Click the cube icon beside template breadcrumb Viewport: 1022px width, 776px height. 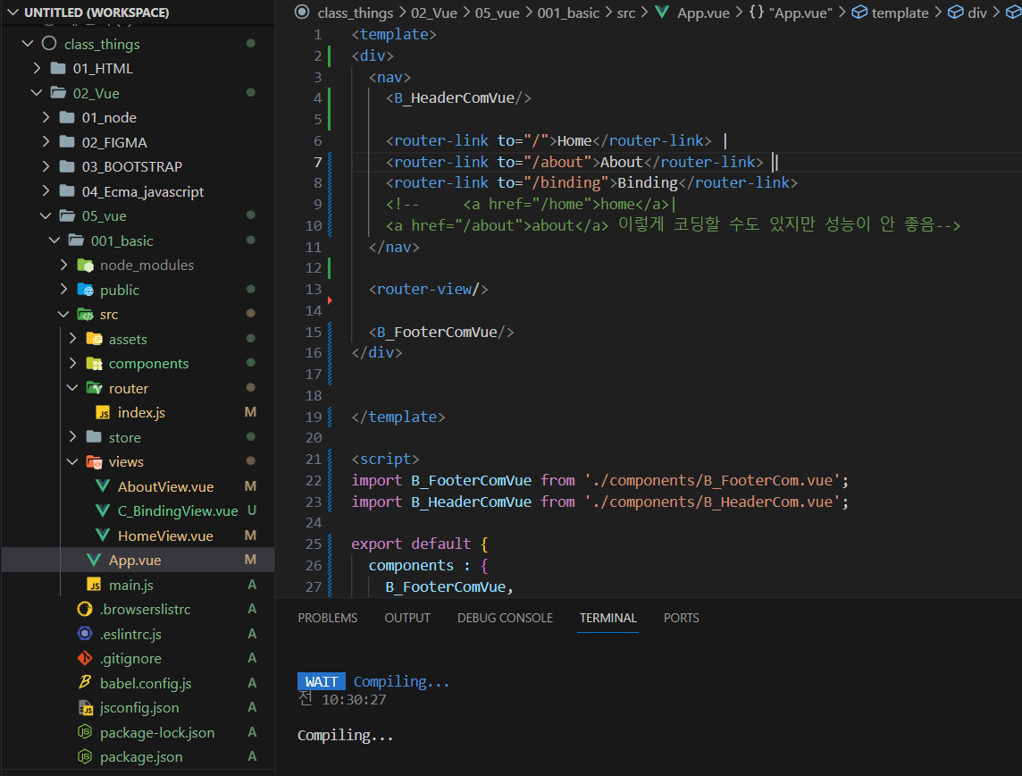[x=859, y=12]
